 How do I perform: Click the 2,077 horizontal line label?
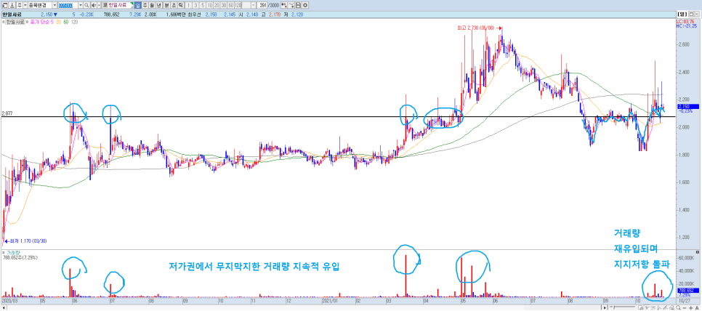tap(6, 114)
